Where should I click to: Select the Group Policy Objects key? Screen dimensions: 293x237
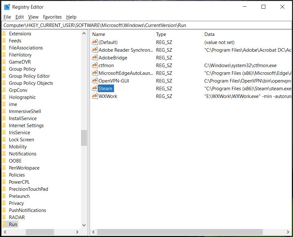(x=31, y=83)
